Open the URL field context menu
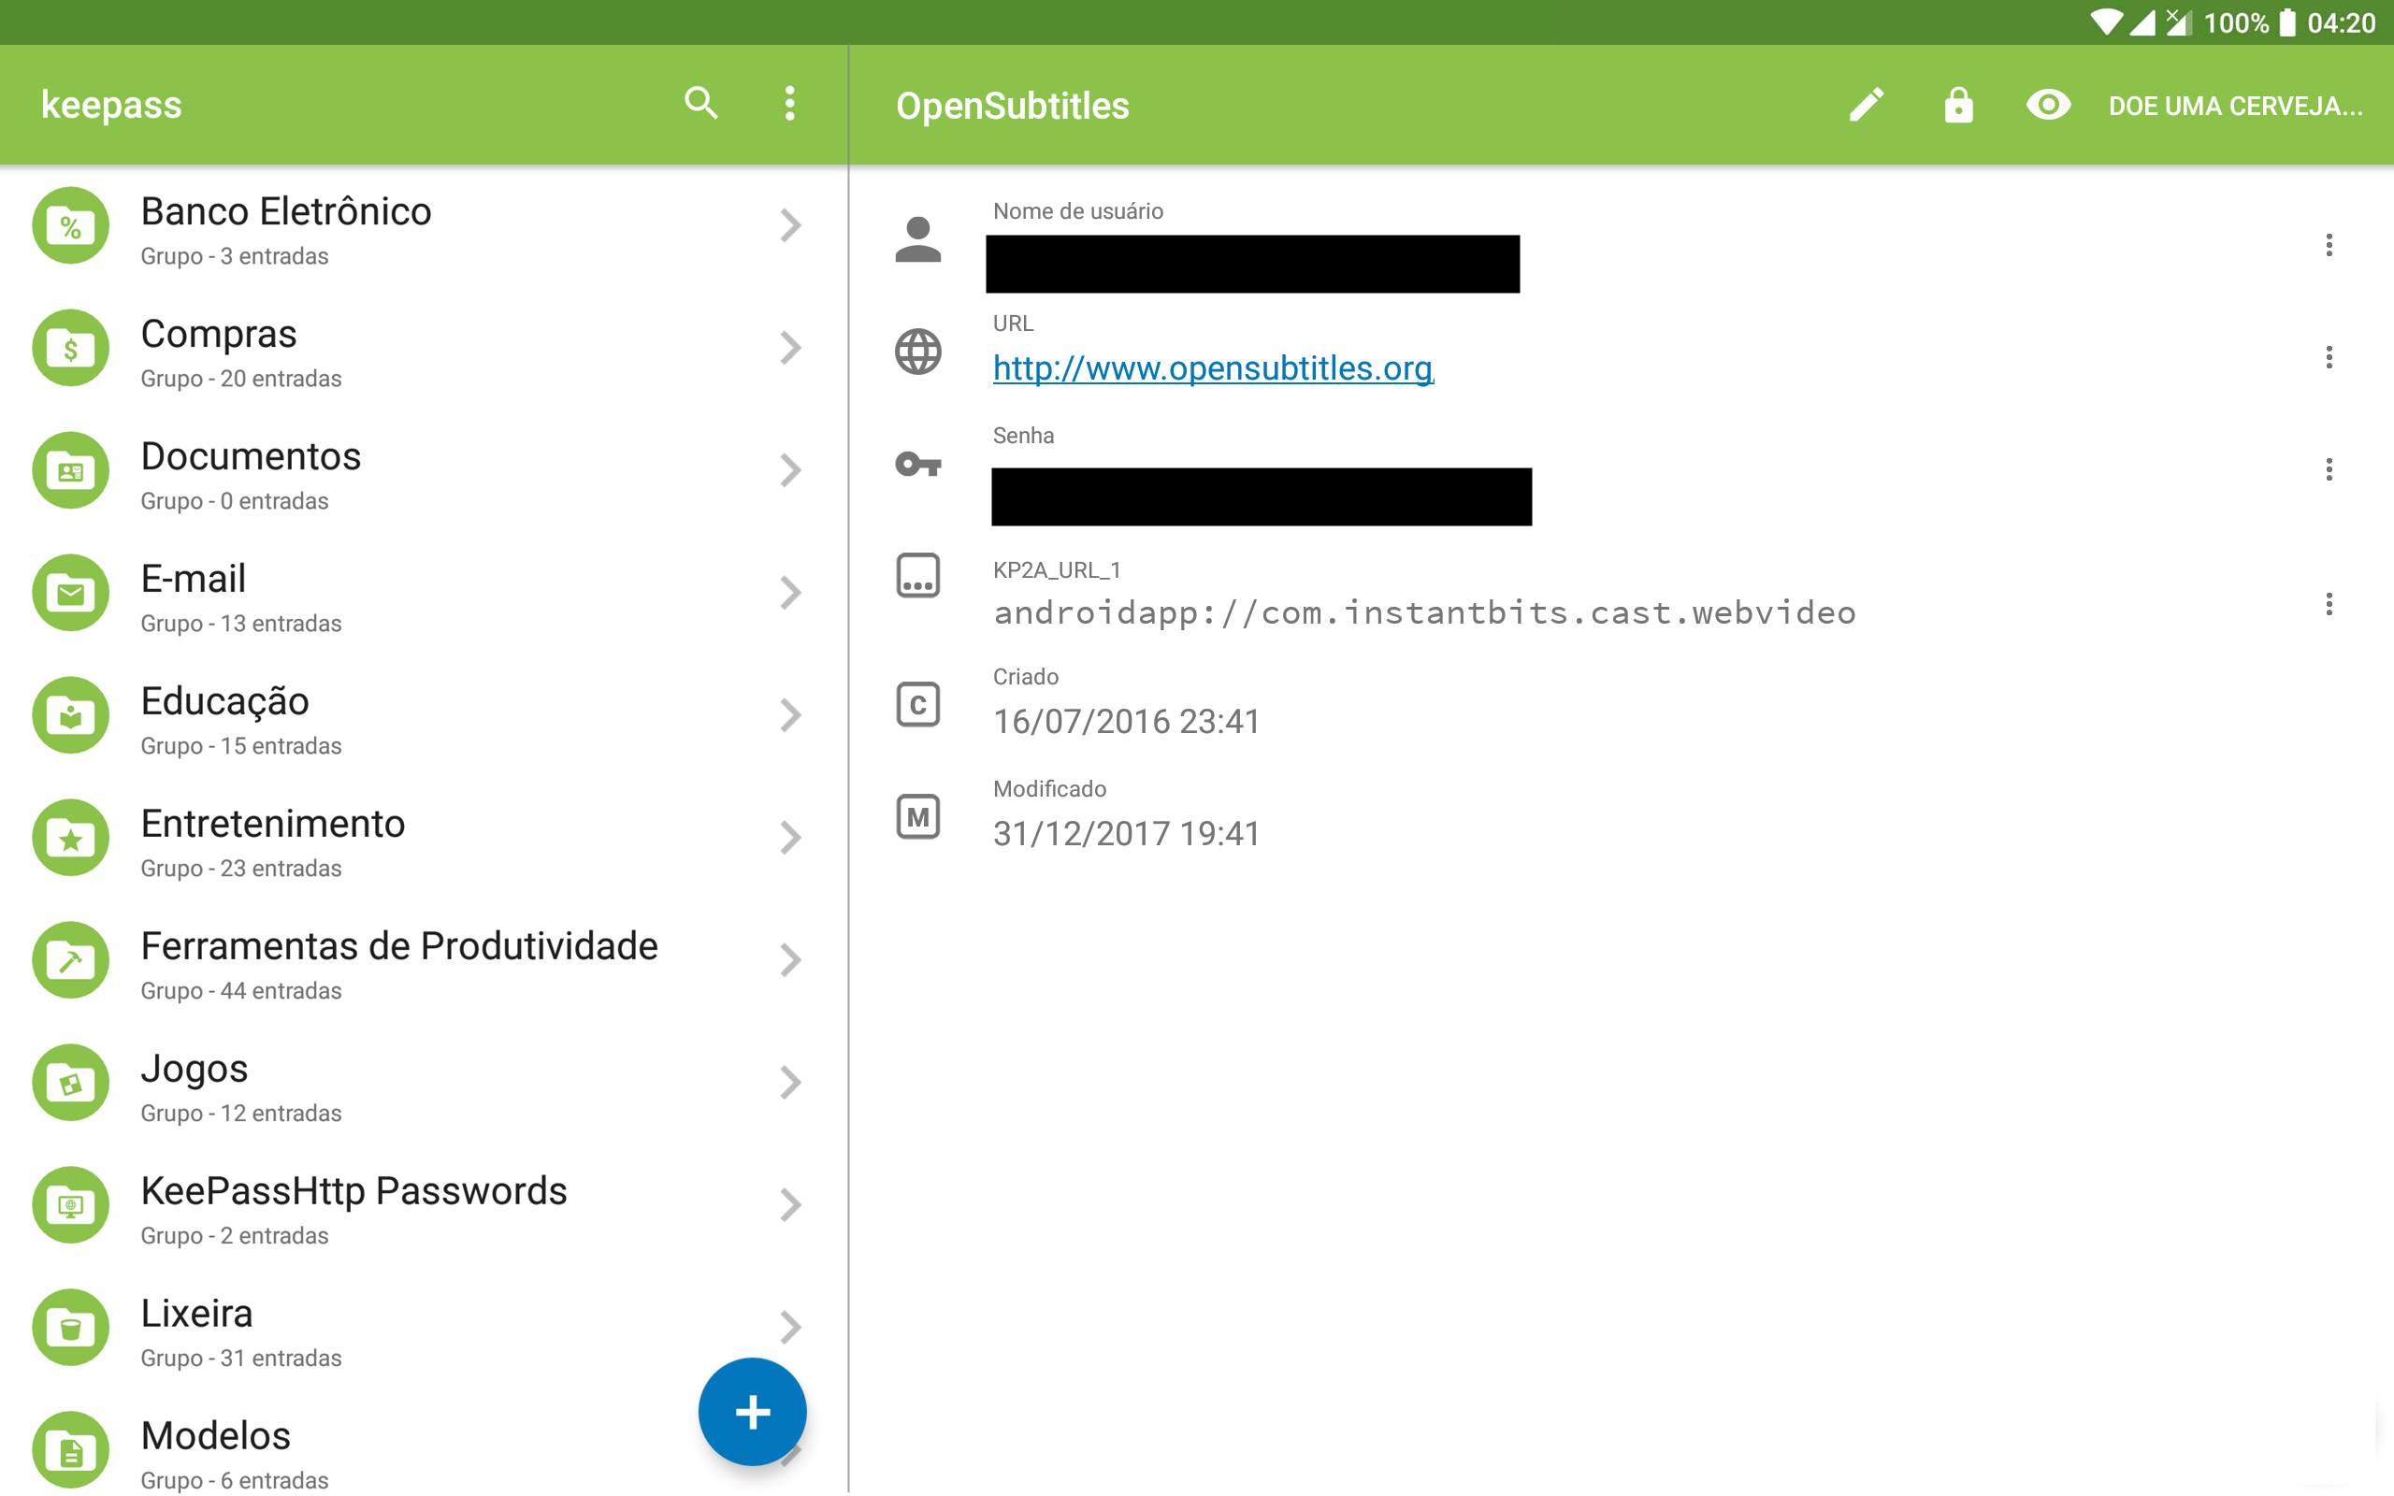2394x1496 pixels. click(x=2329, y=358)
